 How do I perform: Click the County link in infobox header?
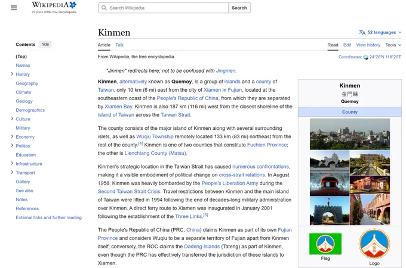tap(349, 112)
